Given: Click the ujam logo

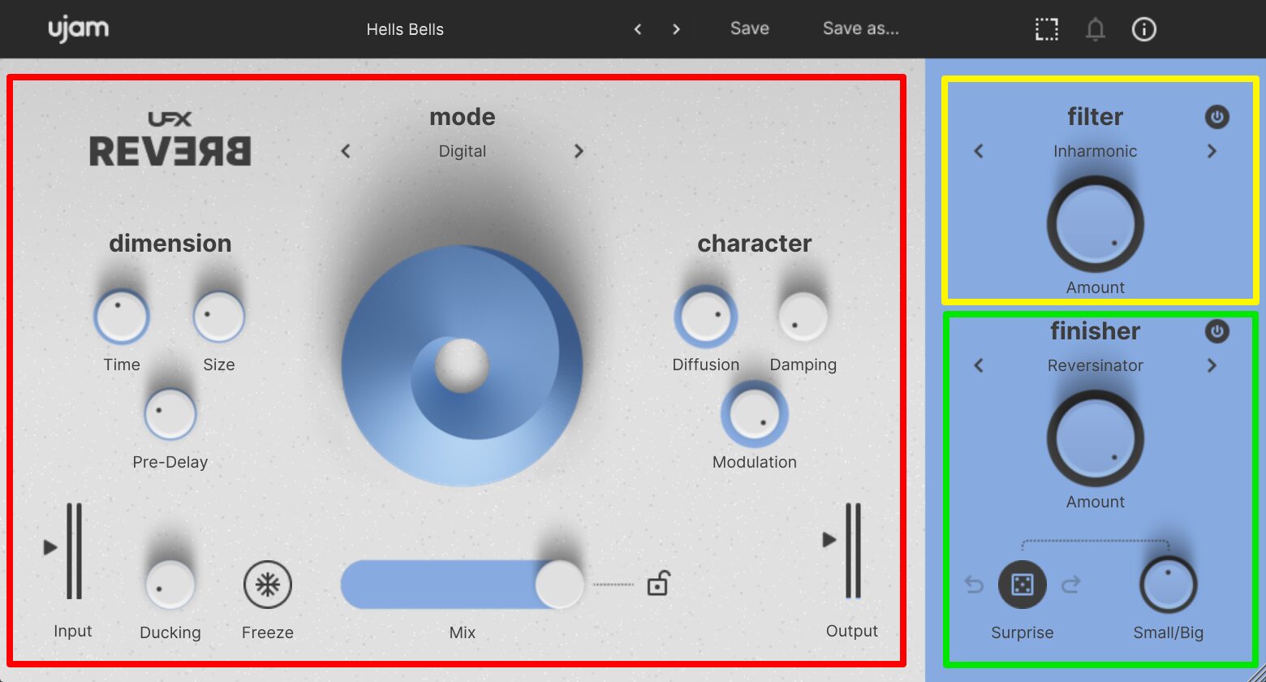Looking at the screenshot, I should click(78, 29).
